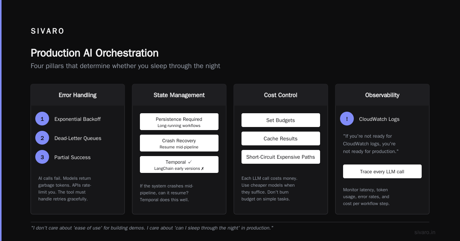Click the number 2 circle badge
The height and width of the screenshot is (241, 460).
tap(42, 138)
